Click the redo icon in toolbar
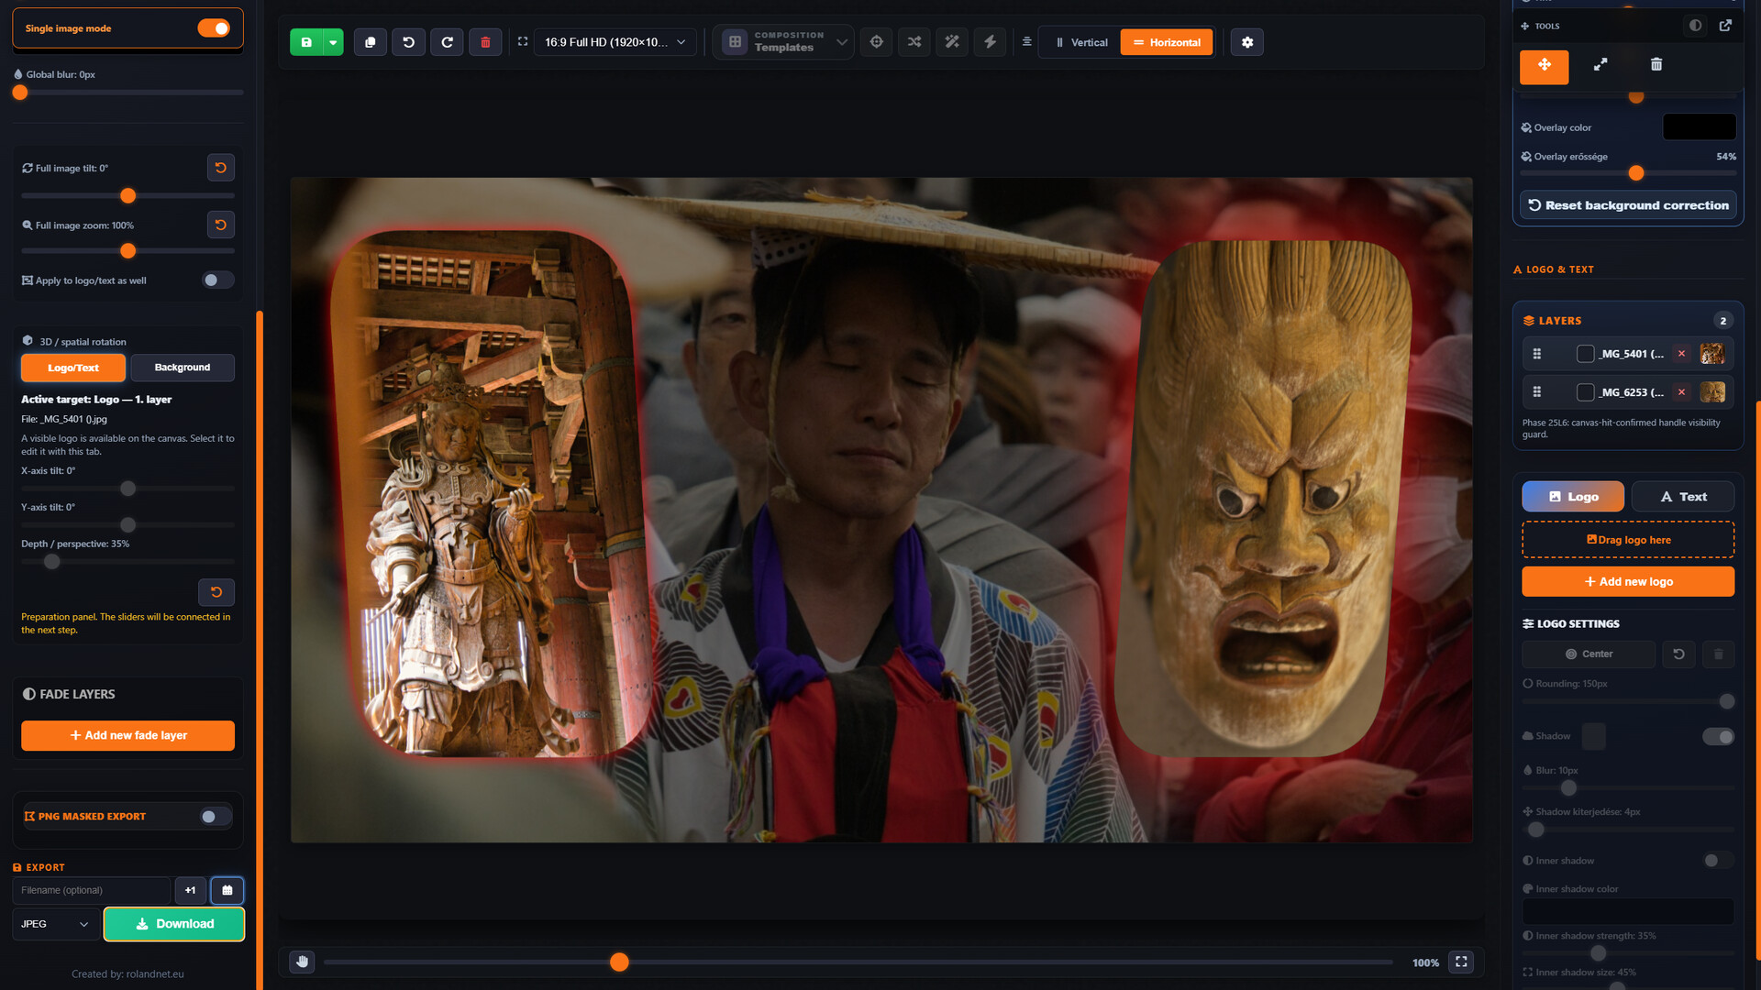 click(448, 42)
